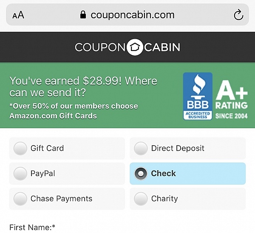The image size is (255, 233).
Task: Select PayPal as the payment method
Action: click(x=67, y=174)
